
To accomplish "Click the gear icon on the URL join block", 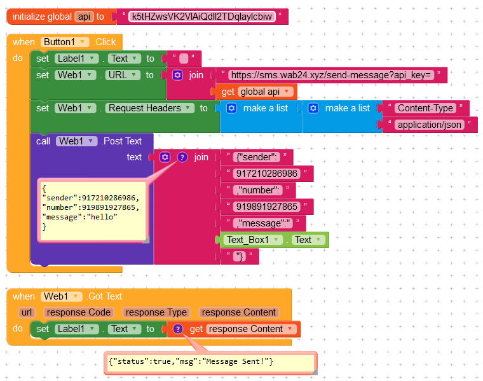I will click(x=177, y=75).
